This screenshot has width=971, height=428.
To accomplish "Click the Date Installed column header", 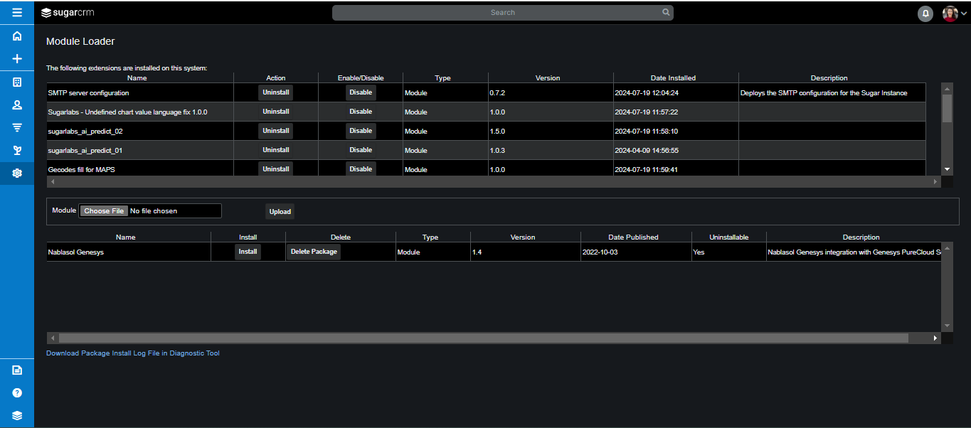I will [673, 78].
